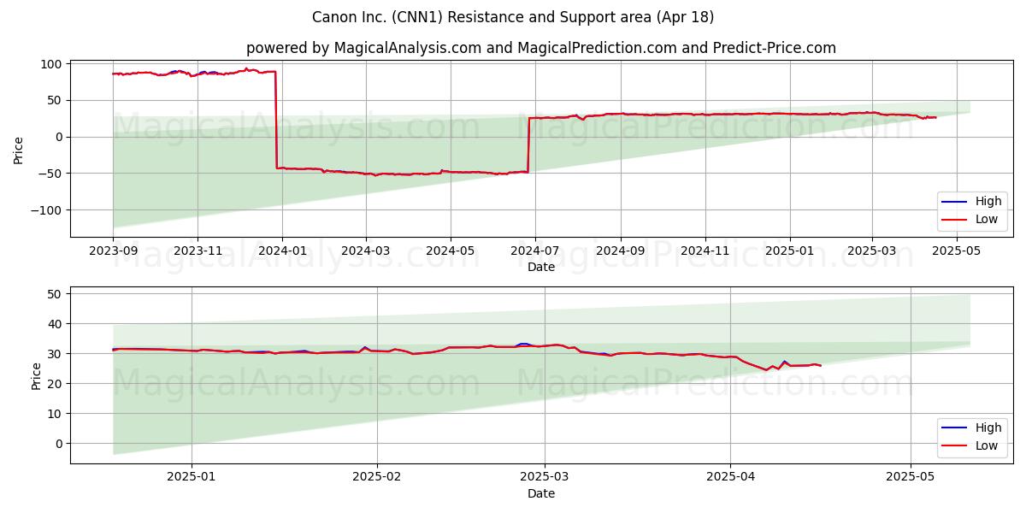Image resolution: width=1026 pixels, height=513 pixels.
Task: Click the '2025-02' date label on the bottom chart
Action: (x=377, y=478)
